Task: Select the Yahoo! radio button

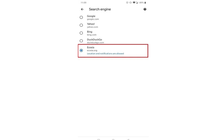Action: click(x=81, y=25)
